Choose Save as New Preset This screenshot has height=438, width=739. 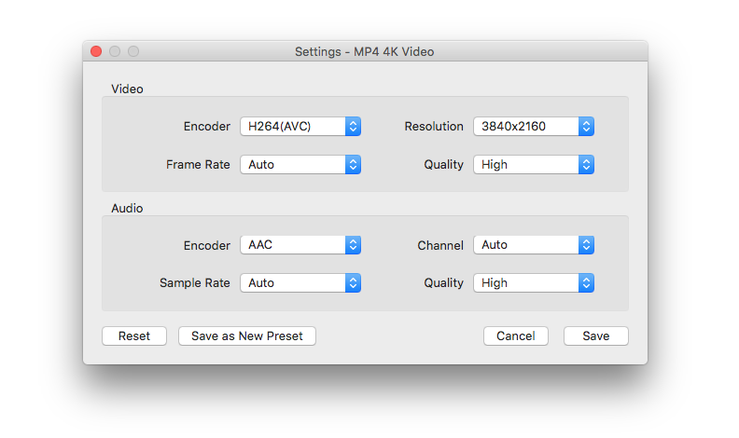coord(247,335)
